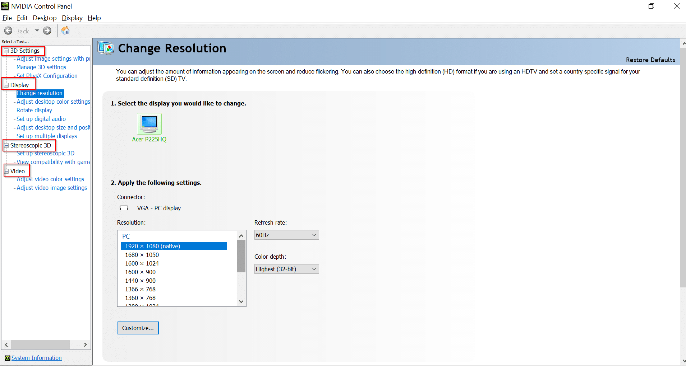This screenshot has width=686, height=366.
Task: Open View compatibility with games
Action: 54,162
